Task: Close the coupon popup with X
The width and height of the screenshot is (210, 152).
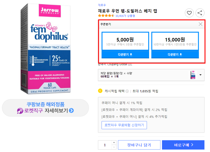Action: point(201,24)
